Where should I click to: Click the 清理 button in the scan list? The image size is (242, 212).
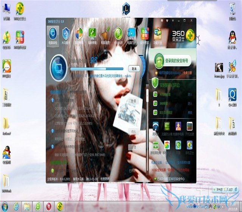click(x=133, y=147)
